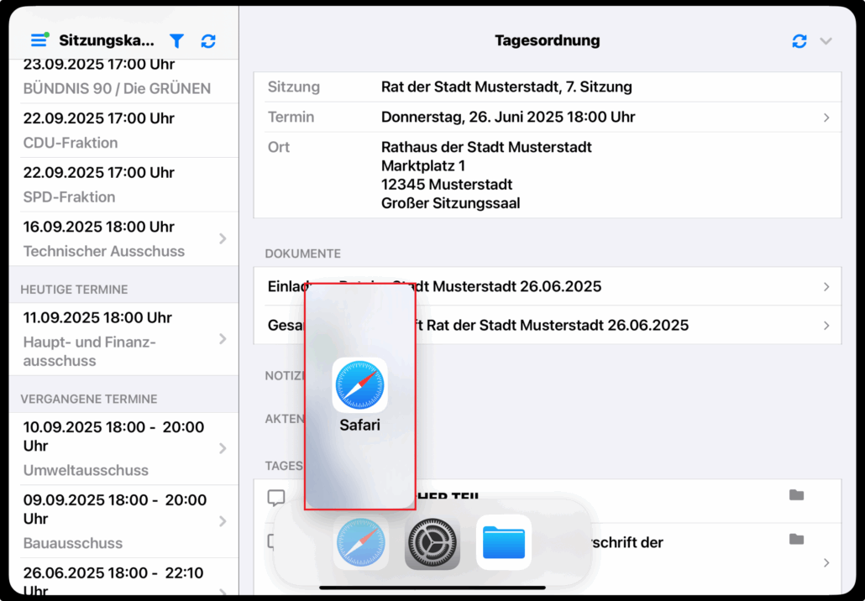Open Safari from the dock
This screenshot has width=865, height=601.
pyautogui.click(x=360, y=543)
